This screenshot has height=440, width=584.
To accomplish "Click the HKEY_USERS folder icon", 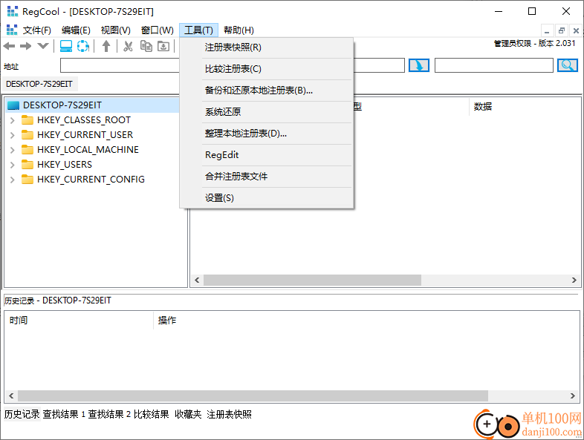I will [27, 165].
